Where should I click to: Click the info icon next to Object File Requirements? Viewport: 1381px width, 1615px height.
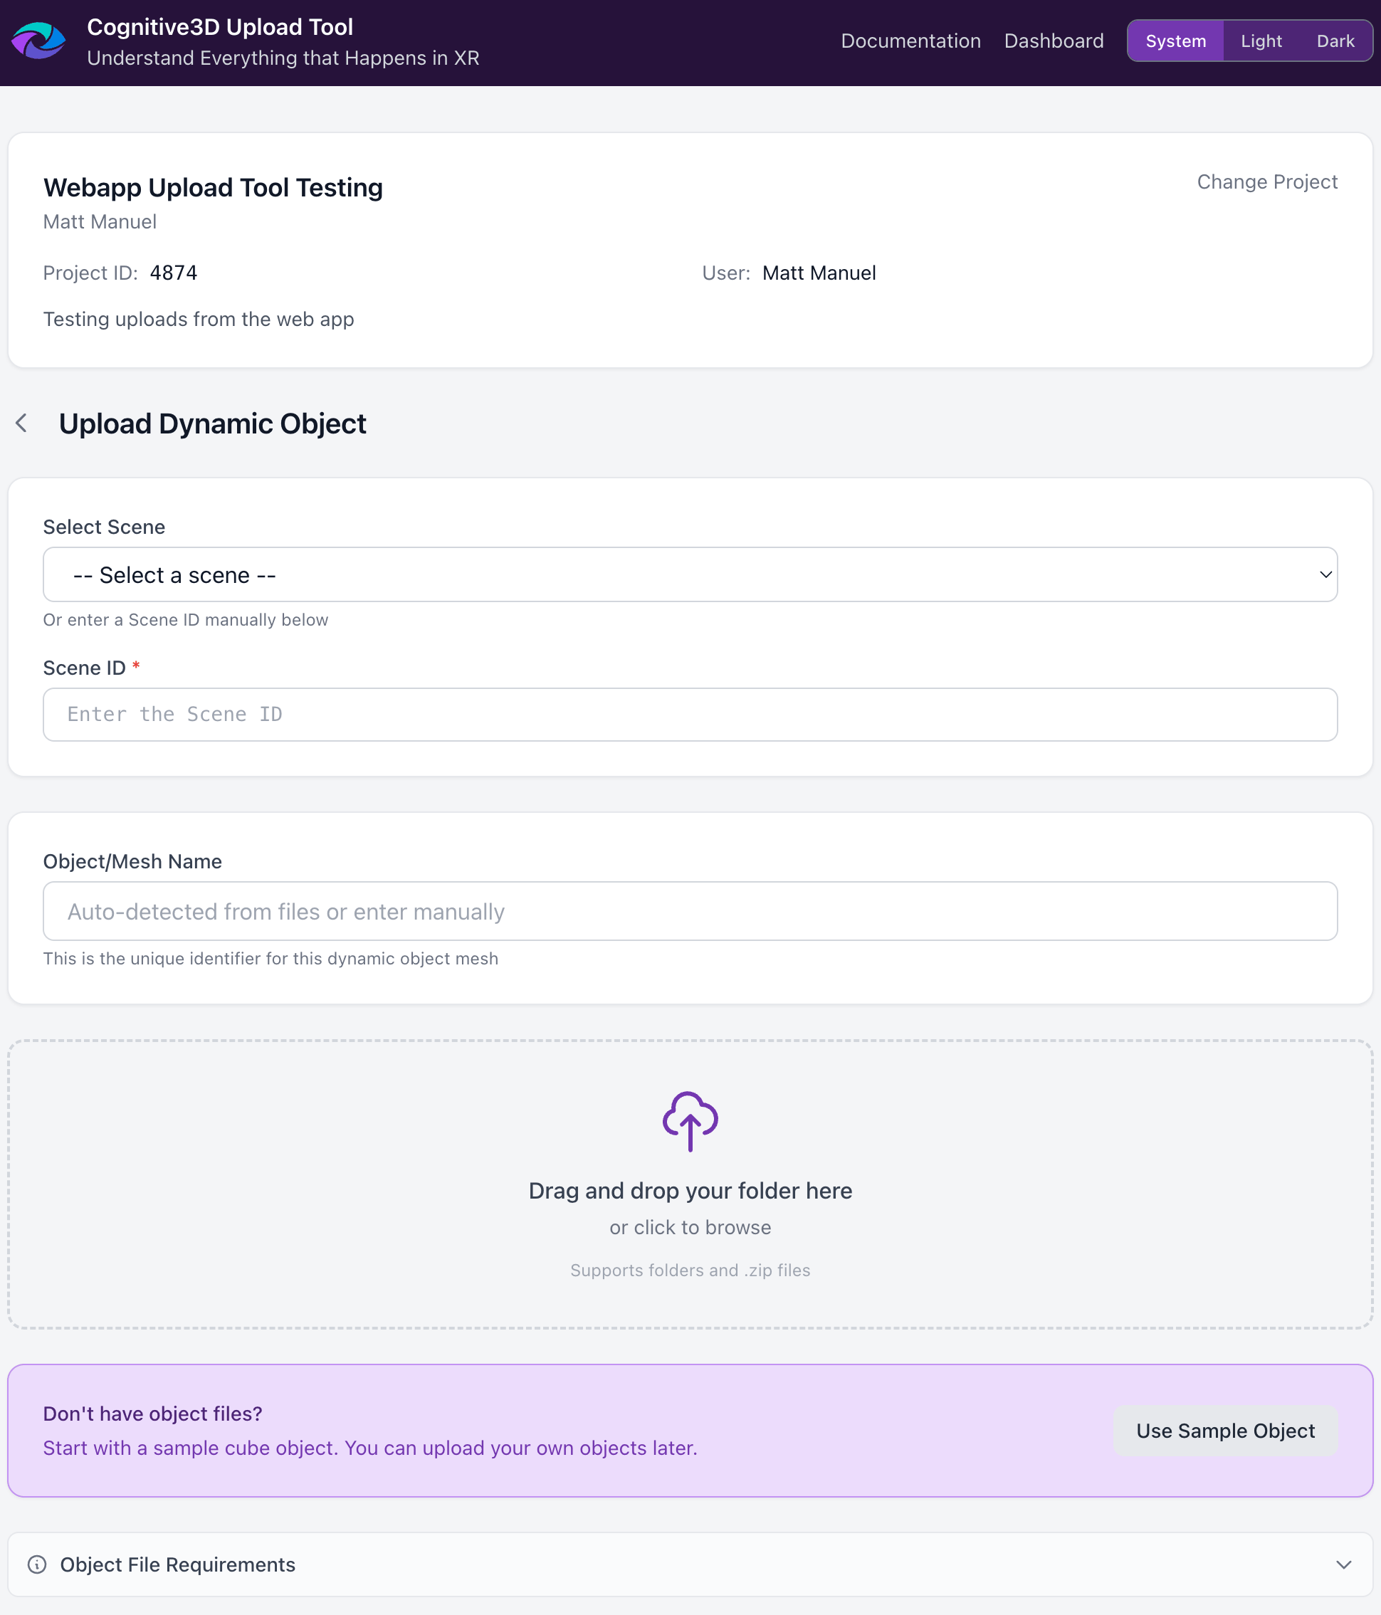(38, 1564)
